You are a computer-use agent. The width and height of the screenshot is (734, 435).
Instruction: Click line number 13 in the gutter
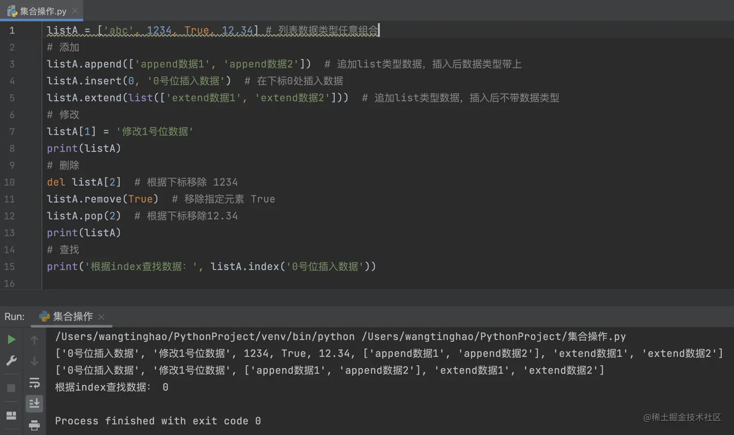[x=9, y=233]
